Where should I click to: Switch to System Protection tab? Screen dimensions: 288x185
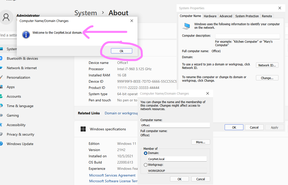247,16
